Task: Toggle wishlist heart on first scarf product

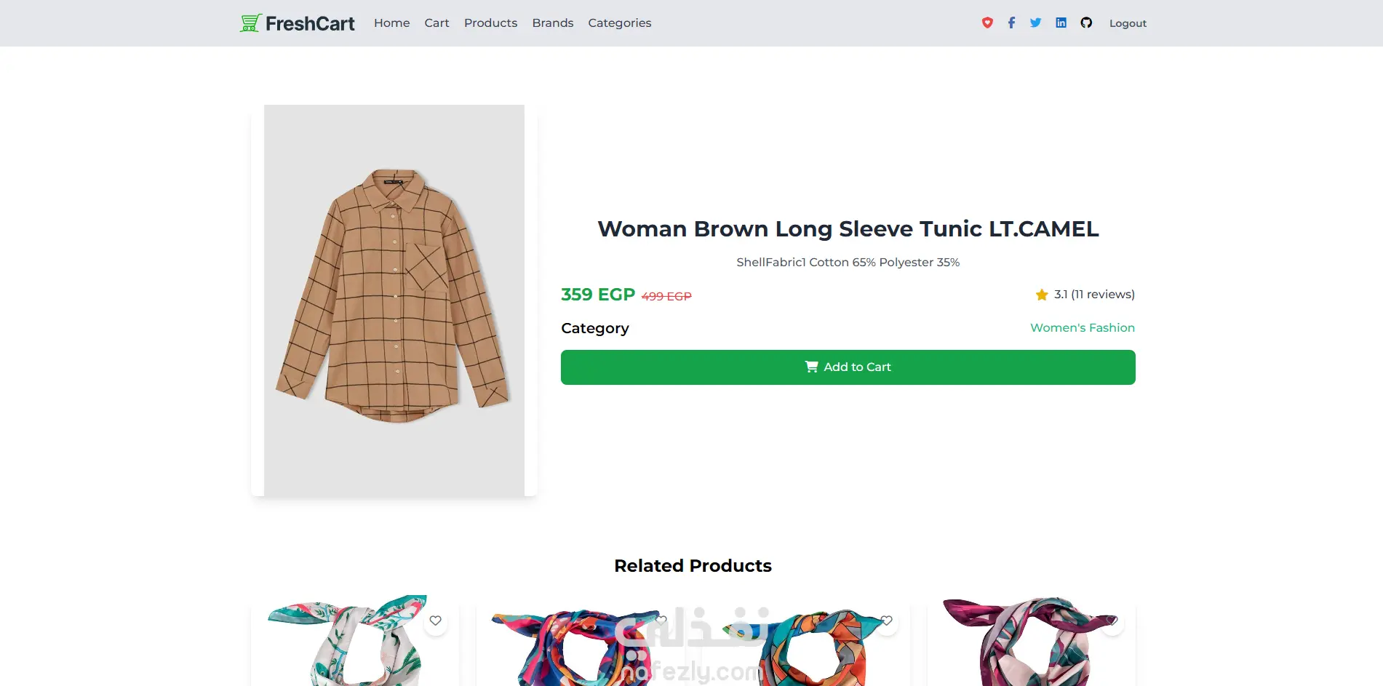Action: (435, 621)
